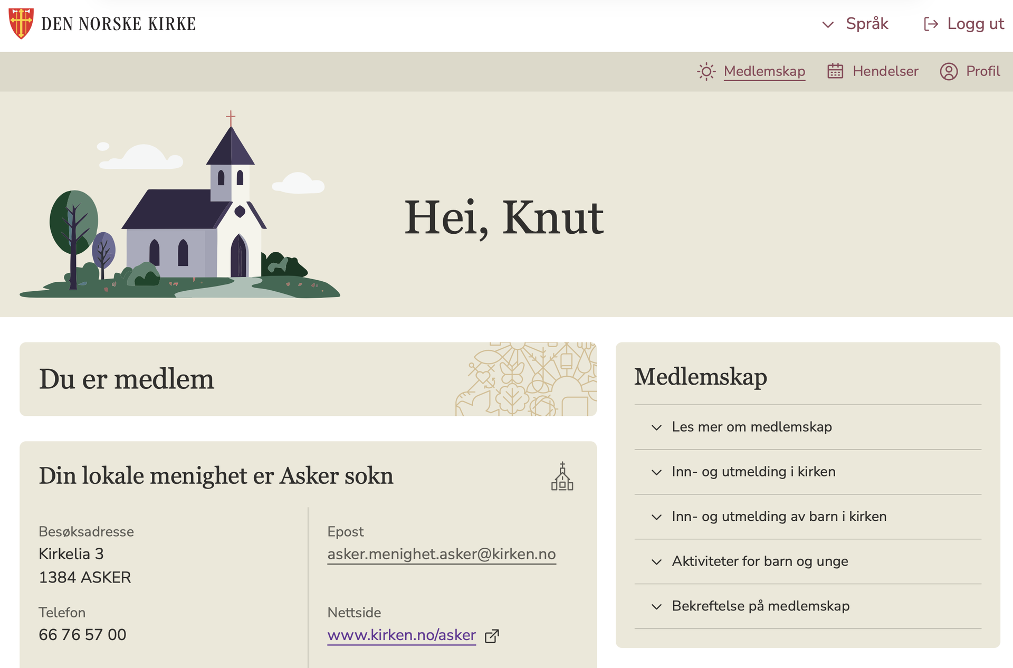This screenshot has width=1013, height=668.
Task: Open the asker.menighet.asker@kirken.no email link
Action: tap(441, 554)
